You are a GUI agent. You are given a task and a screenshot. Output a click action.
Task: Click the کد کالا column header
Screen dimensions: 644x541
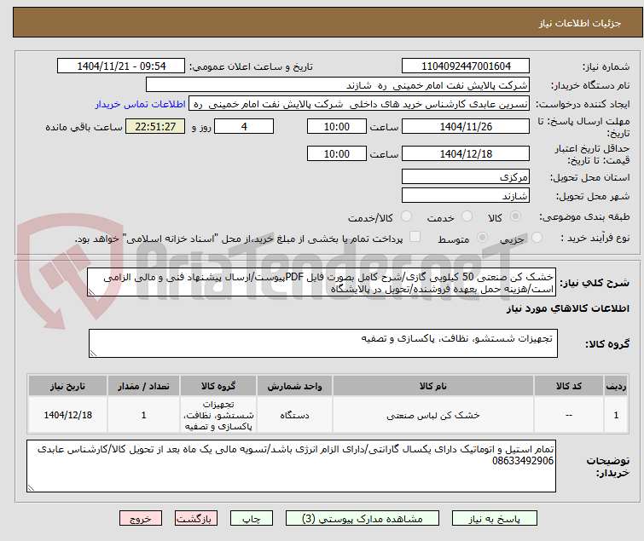click(569, 386)
